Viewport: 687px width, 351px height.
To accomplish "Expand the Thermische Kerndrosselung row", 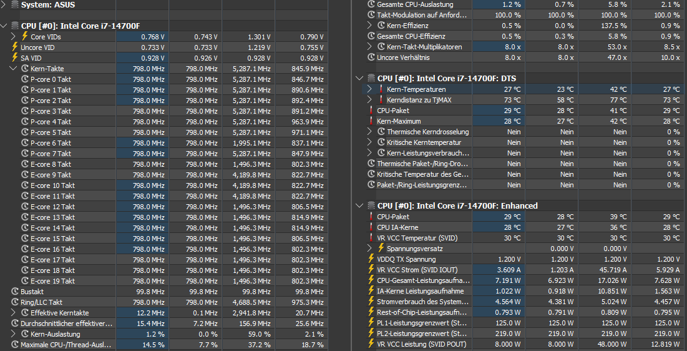I will click(x=370, y=132).
